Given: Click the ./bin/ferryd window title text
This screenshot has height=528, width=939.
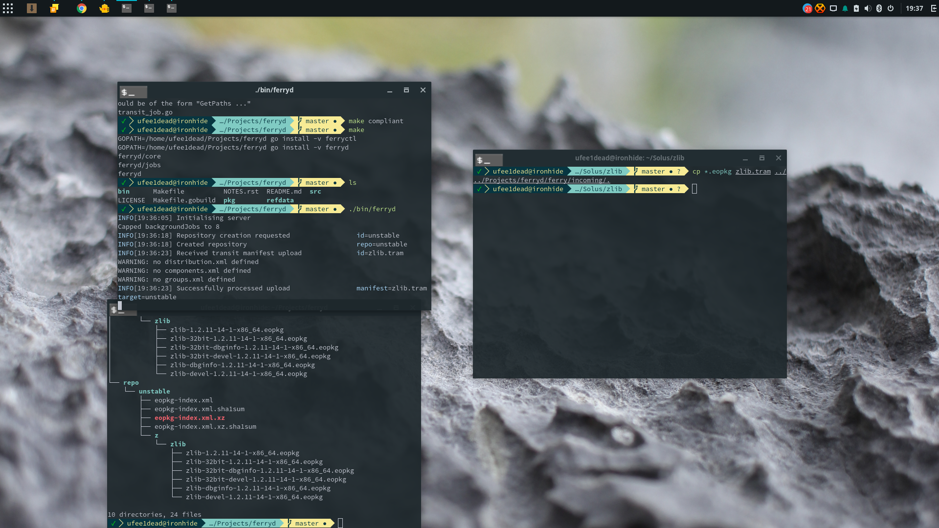Looking at the screenshot, I should pos(274,90).
